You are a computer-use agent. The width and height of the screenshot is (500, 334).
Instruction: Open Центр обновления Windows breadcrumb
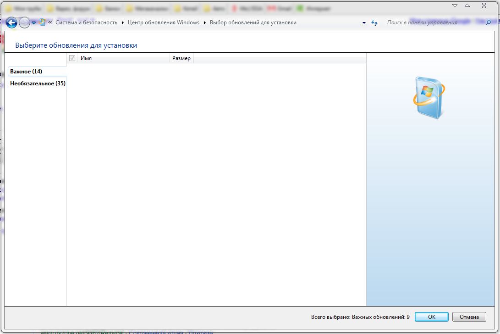(164, 22)
